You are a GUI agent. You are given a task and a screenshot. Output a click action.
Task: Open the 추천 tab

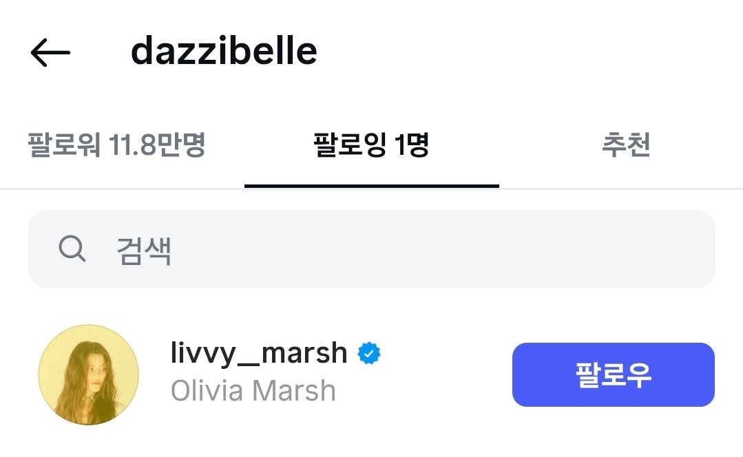pos(625,145)
